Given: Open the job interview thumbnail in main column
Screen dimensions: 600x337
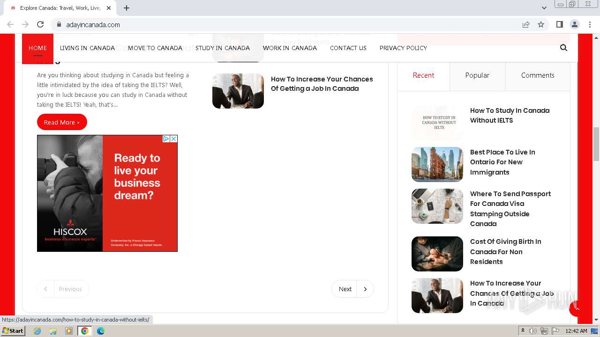Looking at the screenshot, I should pos(238,91).
